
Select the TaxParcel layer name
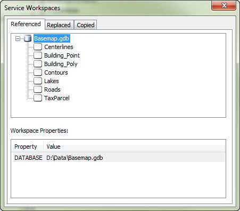[x=57, y=98]
